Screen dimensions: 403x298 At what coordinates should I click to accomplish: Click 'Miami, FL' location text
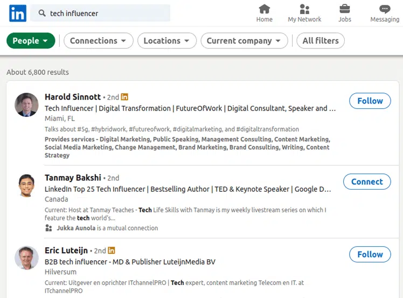(x=60, y=119)
